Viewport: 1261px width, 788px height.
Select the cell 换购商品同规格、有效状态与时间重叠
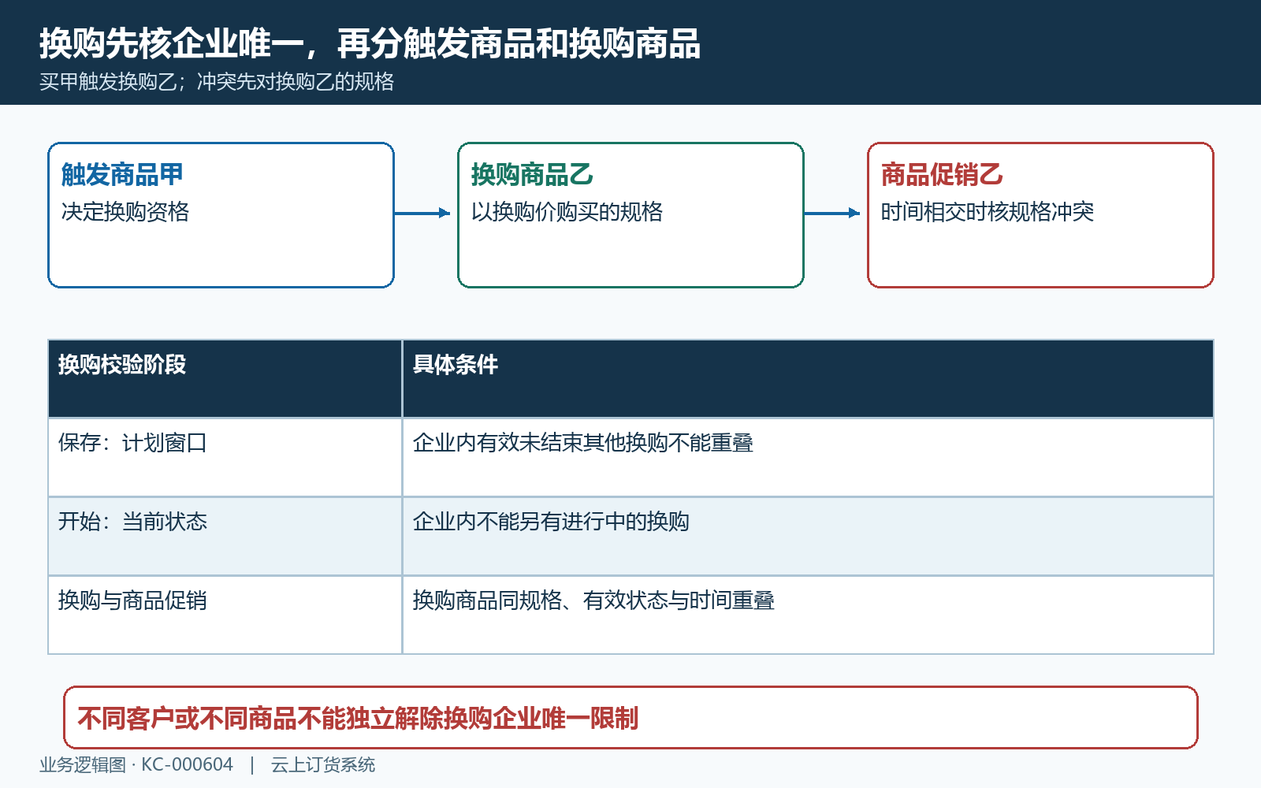tap(808, 615)
